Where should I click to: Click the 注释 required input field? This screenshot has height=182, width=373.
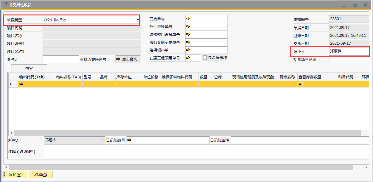tap(205, 151)
